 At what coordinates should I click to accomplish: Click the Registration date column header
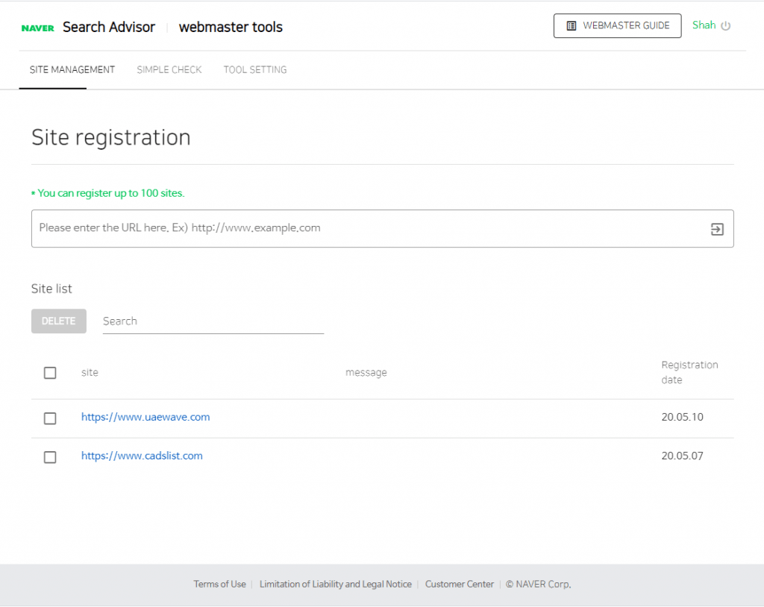pyautogui.click(x=689, y=372)
